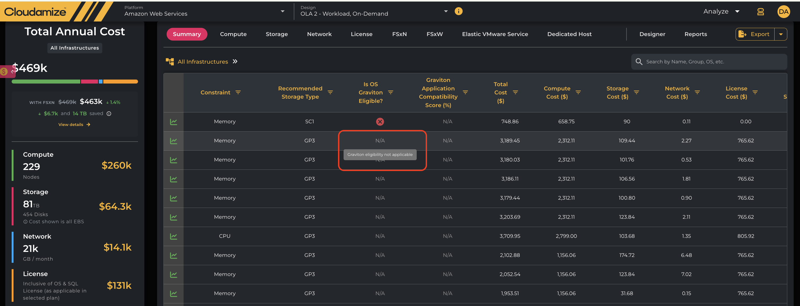Open the Dedicated Host tab
800x306 pixels.
tap(569, 34)
